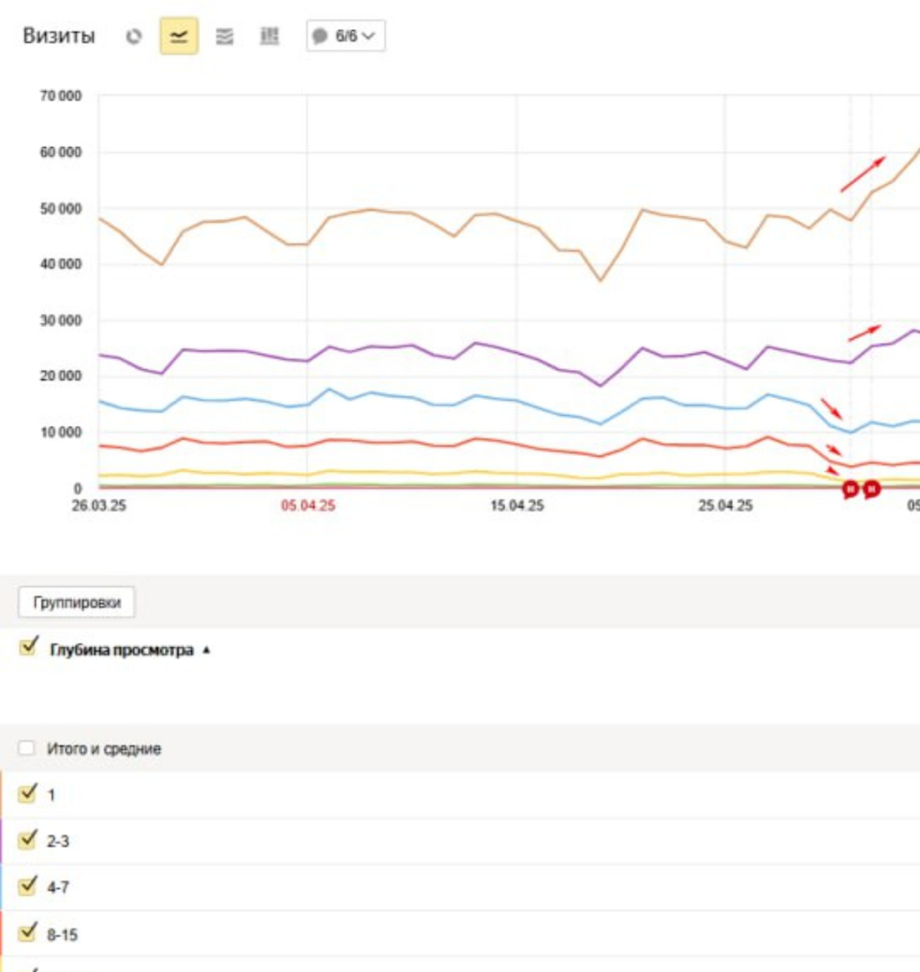Switch to column chart view icon

(269, 36)
